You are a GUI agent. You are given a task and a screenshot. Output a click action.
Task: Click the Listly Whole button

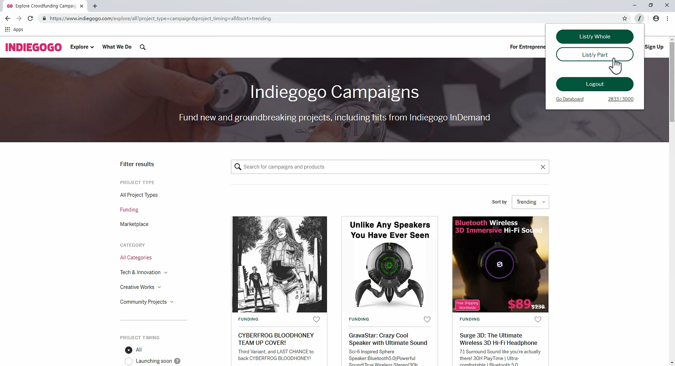click(x=595, y=37)
